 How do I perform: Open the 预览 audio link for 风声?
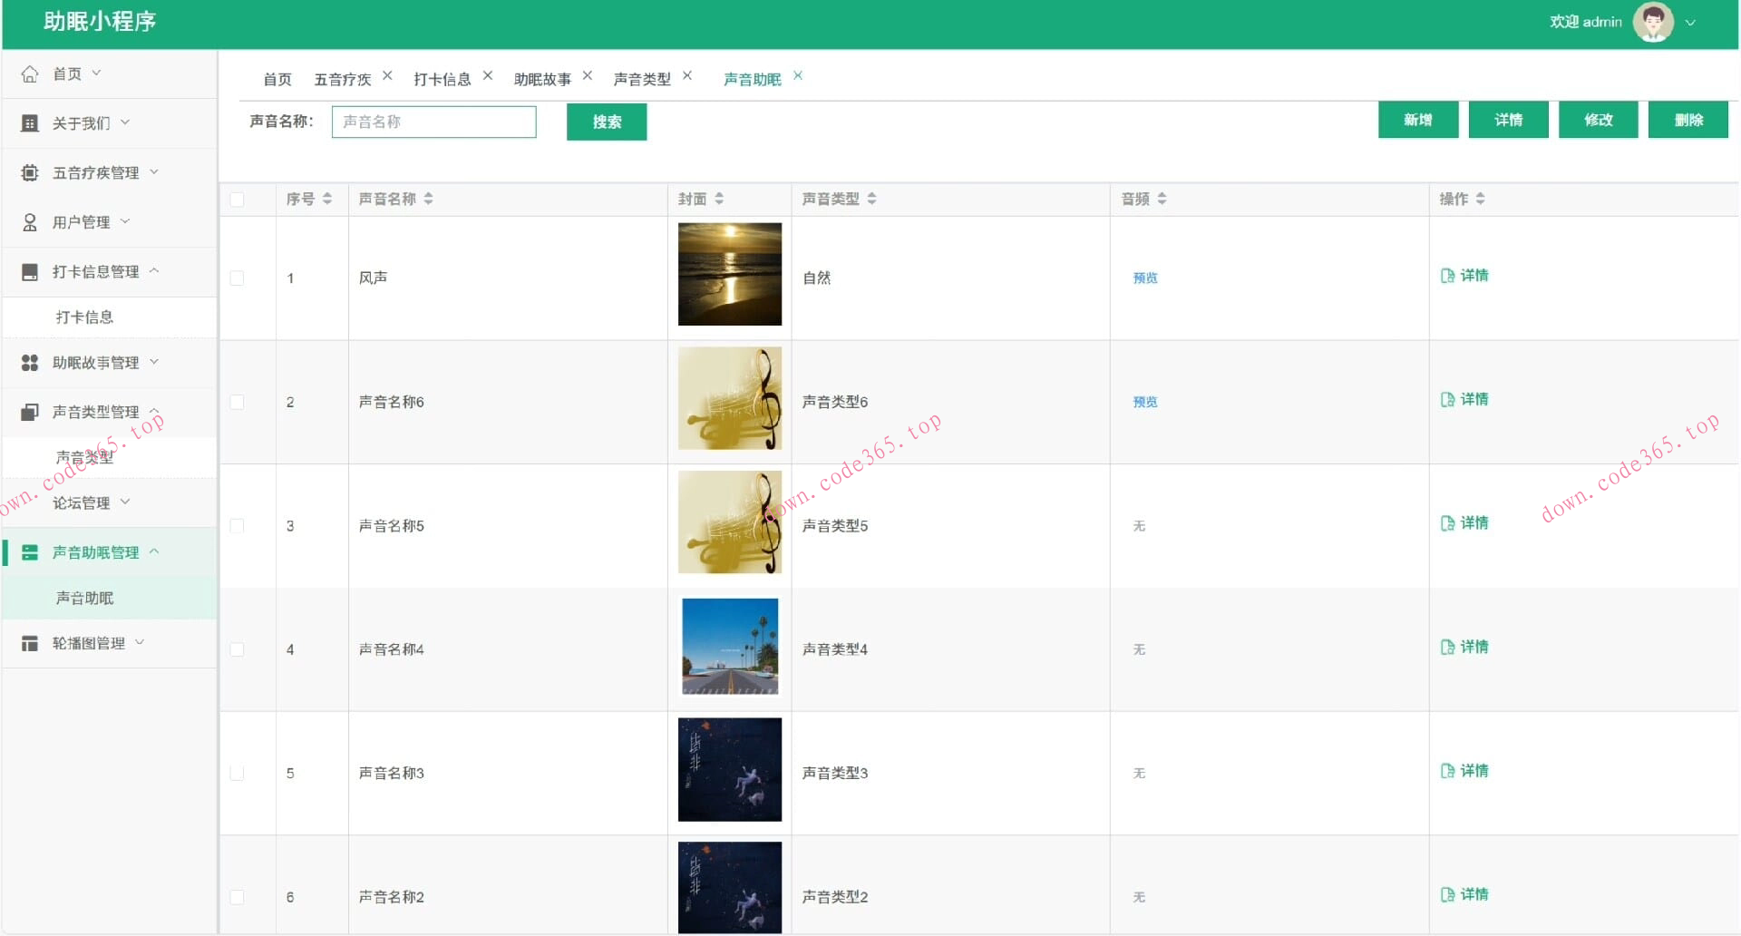point(1144,278)
